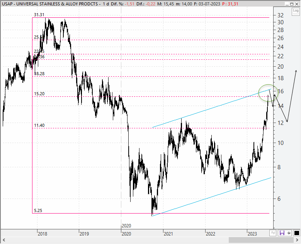This screenshot has width=301, height=244.
Task: Click the 14 price axis label
Action: 281,106
